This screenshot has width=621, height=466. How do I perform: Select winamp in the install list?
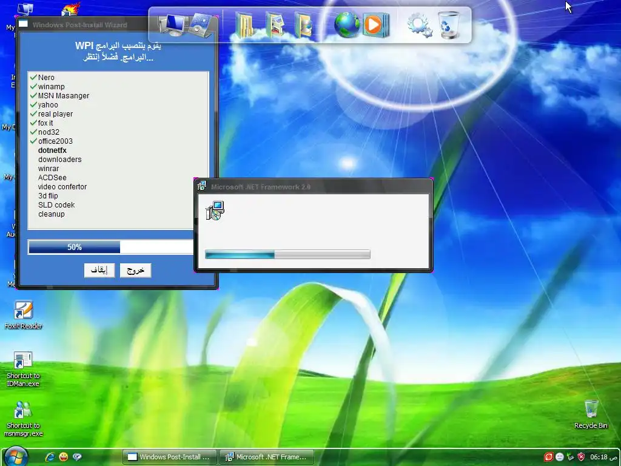(51, 86)
